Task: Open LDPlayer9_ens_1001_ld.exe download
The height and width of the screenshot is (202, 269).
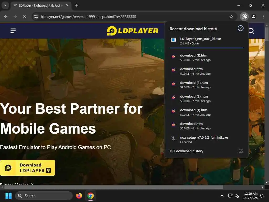Action: 206,41
